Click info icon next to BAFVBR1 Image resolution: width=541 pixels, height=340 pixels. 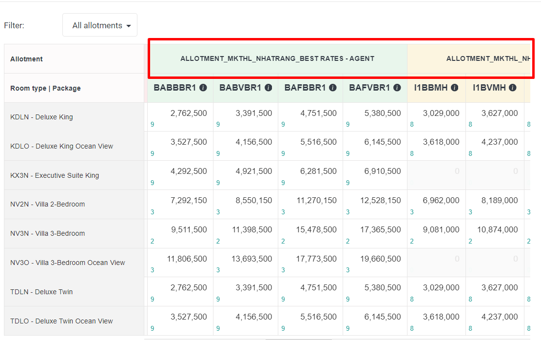pyautogui.click(x=397, y=88)
